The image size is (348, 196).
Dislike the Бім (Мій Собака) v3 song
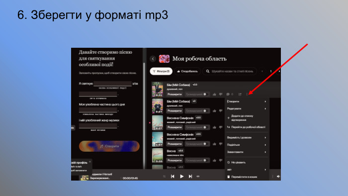(x=221, y=111)
